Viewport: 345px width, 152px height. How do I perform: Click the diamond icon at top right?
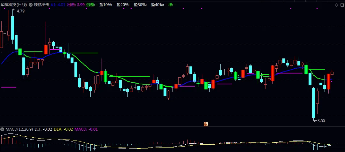(x=336, y=5)
